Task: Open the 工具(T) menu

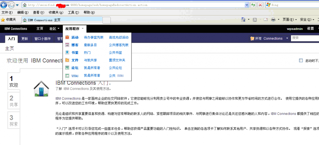Action: [x=74, y=12]
